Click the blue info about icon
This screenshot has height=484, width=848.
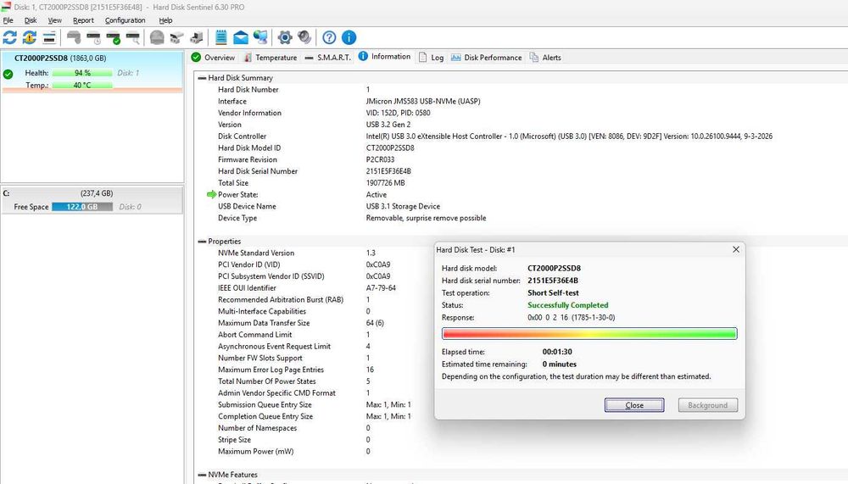(349, 37)
